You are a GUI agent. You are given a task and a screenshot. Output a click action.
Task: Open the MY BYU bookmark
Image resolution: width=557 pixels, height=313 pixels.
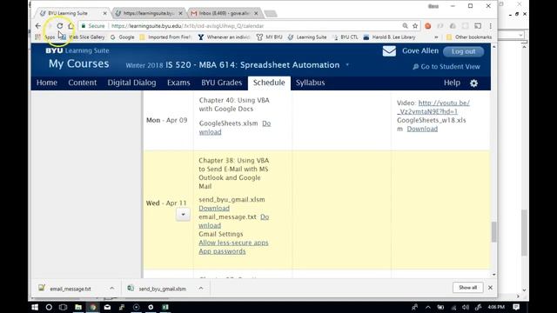pos(270,37)
